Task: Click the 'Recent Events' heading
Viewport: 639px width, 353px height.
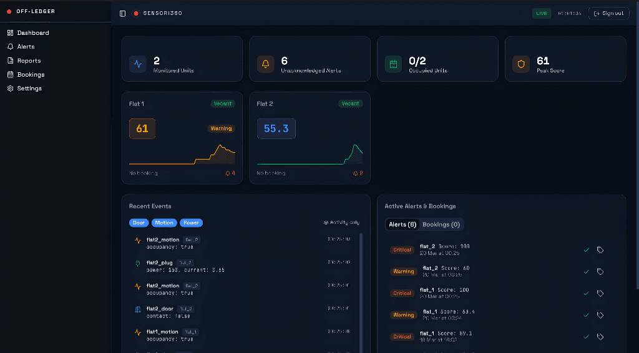Action: 150,206
